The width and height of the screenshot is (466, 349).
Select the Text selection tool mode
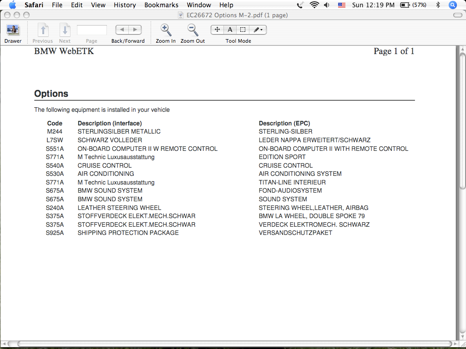pos(230,30)
